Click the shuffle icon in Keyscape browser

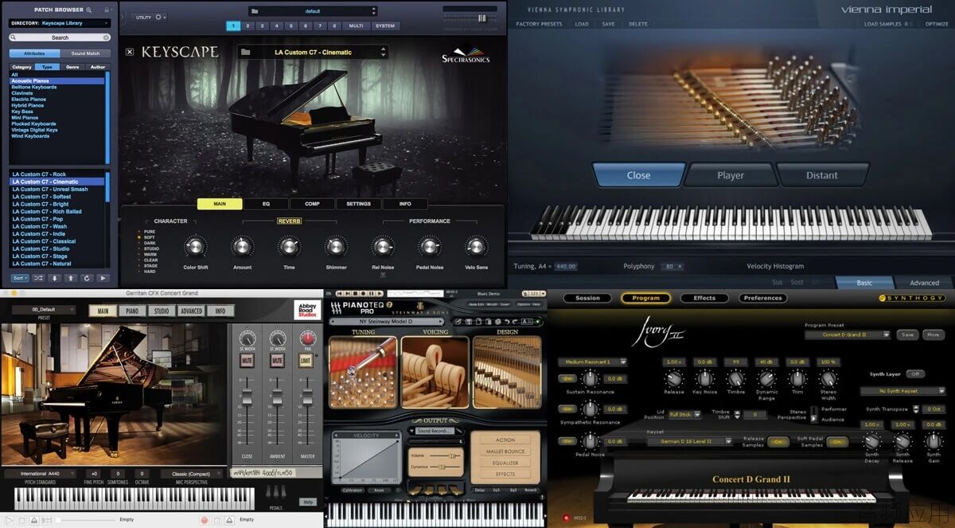tap(38, 278)
